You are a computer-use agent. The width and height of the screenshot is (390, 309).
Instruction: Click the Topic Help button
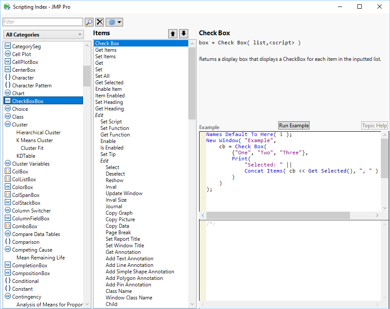pyautogui.click(x=374, y=126)
